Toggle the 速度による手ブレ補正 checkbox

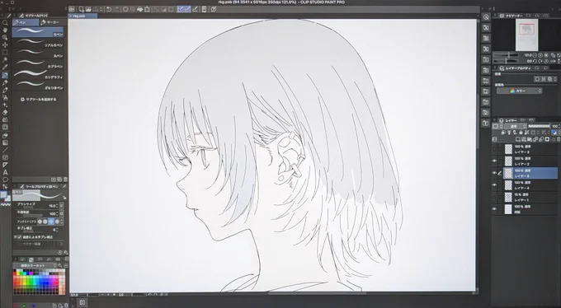point(19,237)
